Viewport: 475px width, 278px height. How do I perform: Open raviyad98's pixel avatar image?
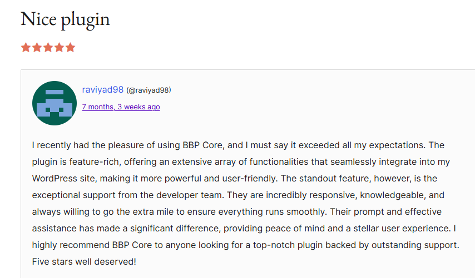[x=55, y=103]
